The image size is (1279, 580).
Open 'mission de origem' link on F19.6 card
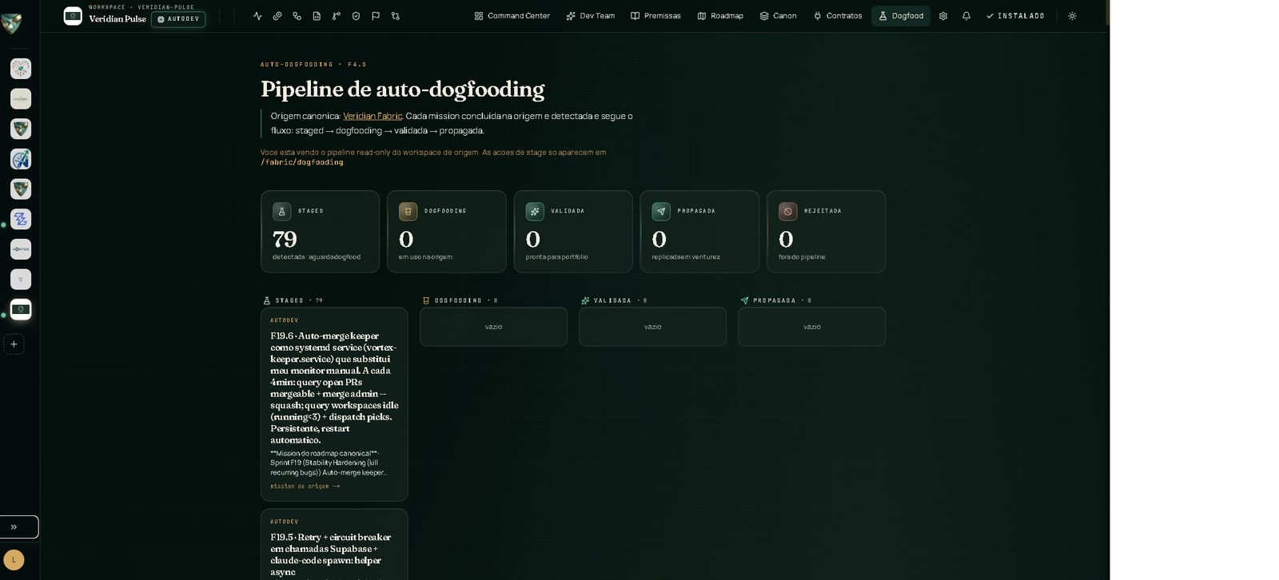pyautogui.click(x=305, y=486)
